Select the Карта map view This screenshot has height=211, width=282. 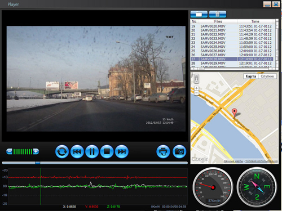tap(251, 77)
